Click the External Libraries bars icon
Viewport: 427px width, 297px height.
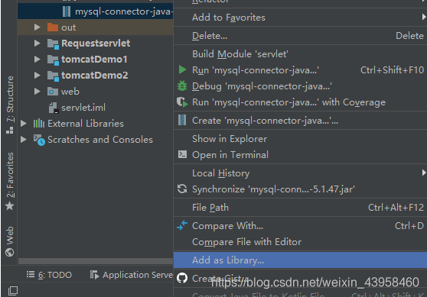pyautogui.click(x=39, y=124)
